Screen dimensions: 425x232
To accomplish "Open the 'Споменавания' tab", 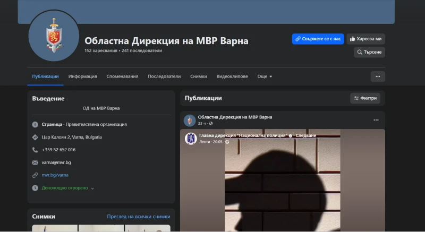I will coord(122,76).
